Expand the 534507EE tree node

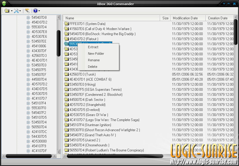tap(28, 41)
